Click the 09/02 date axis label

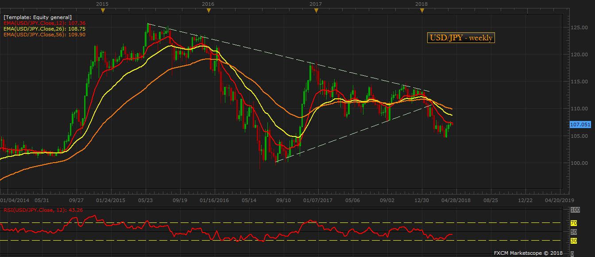pos(387,200)
